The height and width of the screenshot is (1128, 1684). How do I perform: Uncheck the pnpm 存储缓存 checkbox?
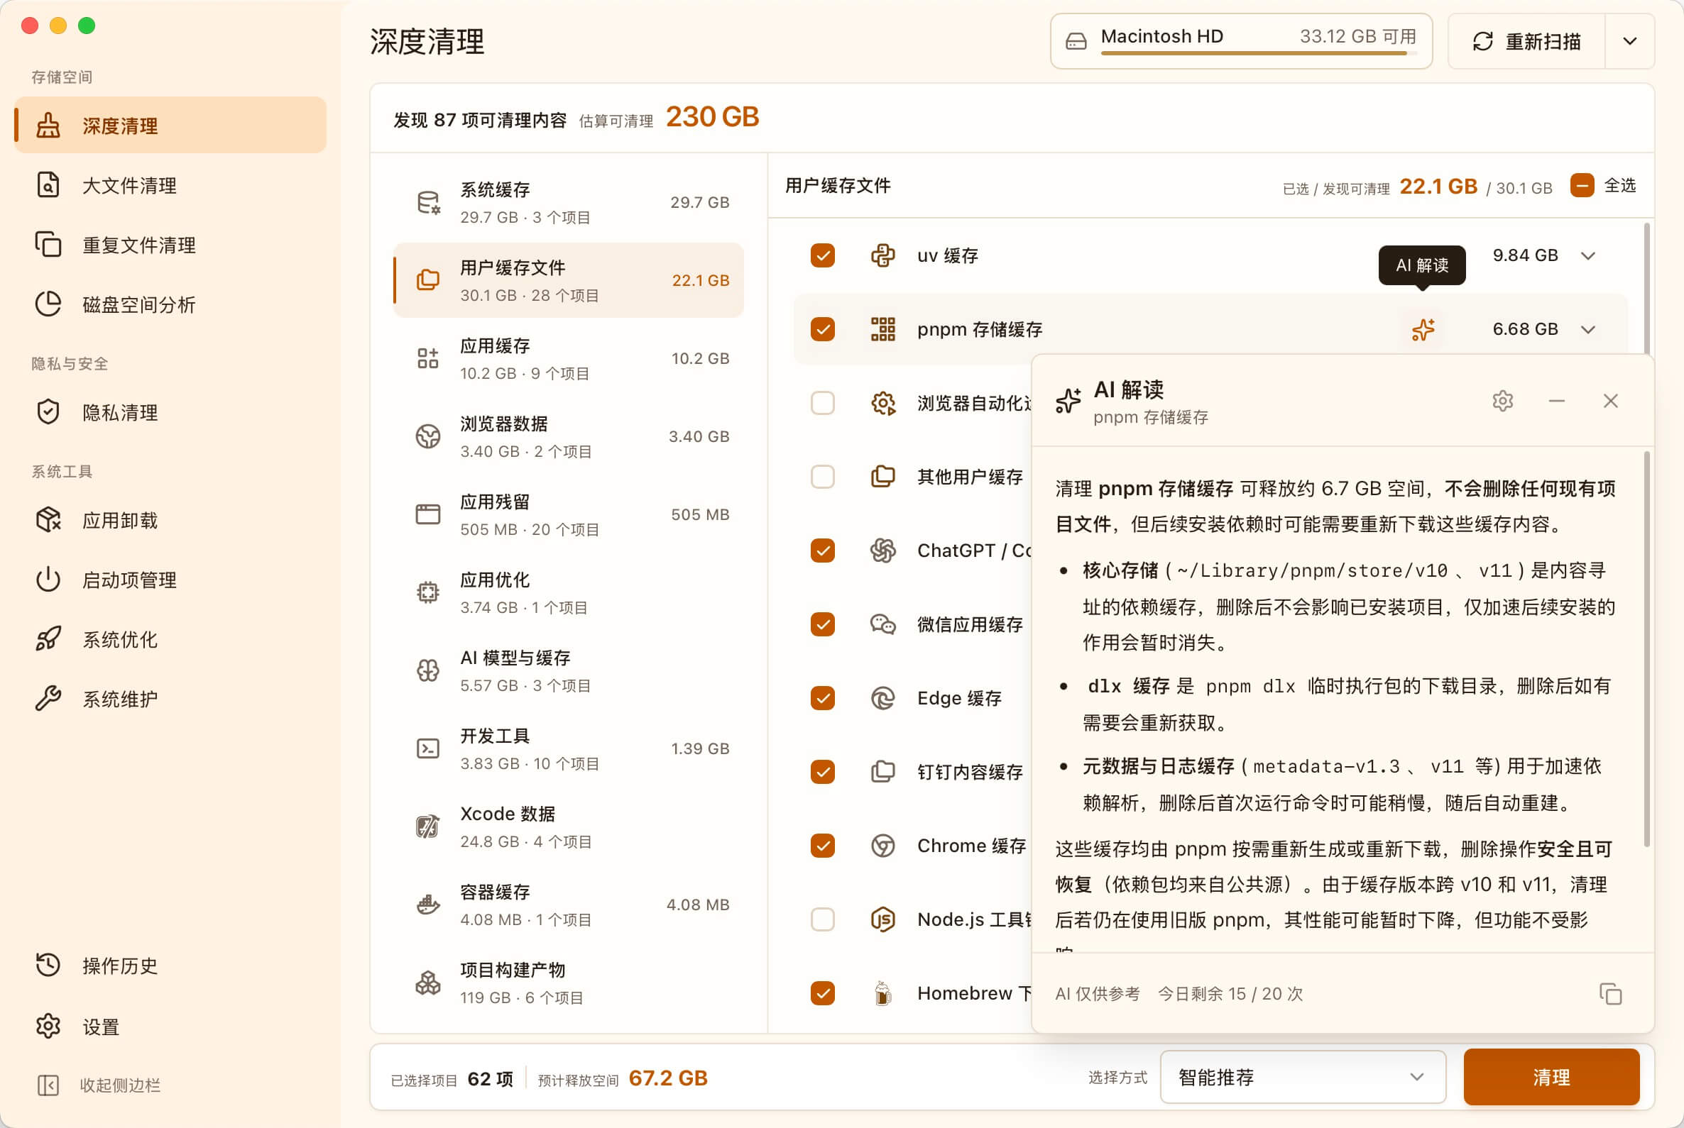pos(822,328)
